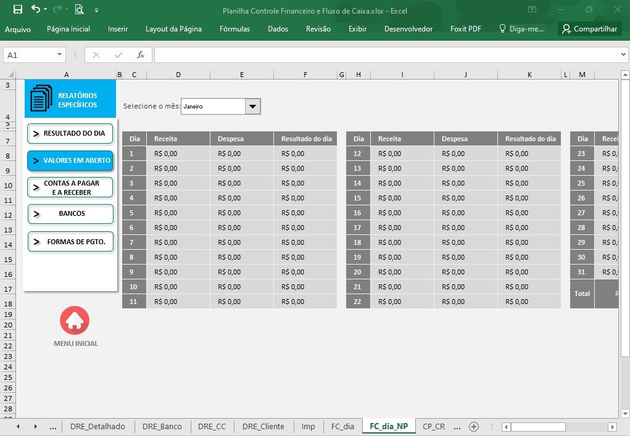Click the Valores em Aberto button
Image resolution: width=630 pixels, height=436 pixels.
(x=70, y=160)
